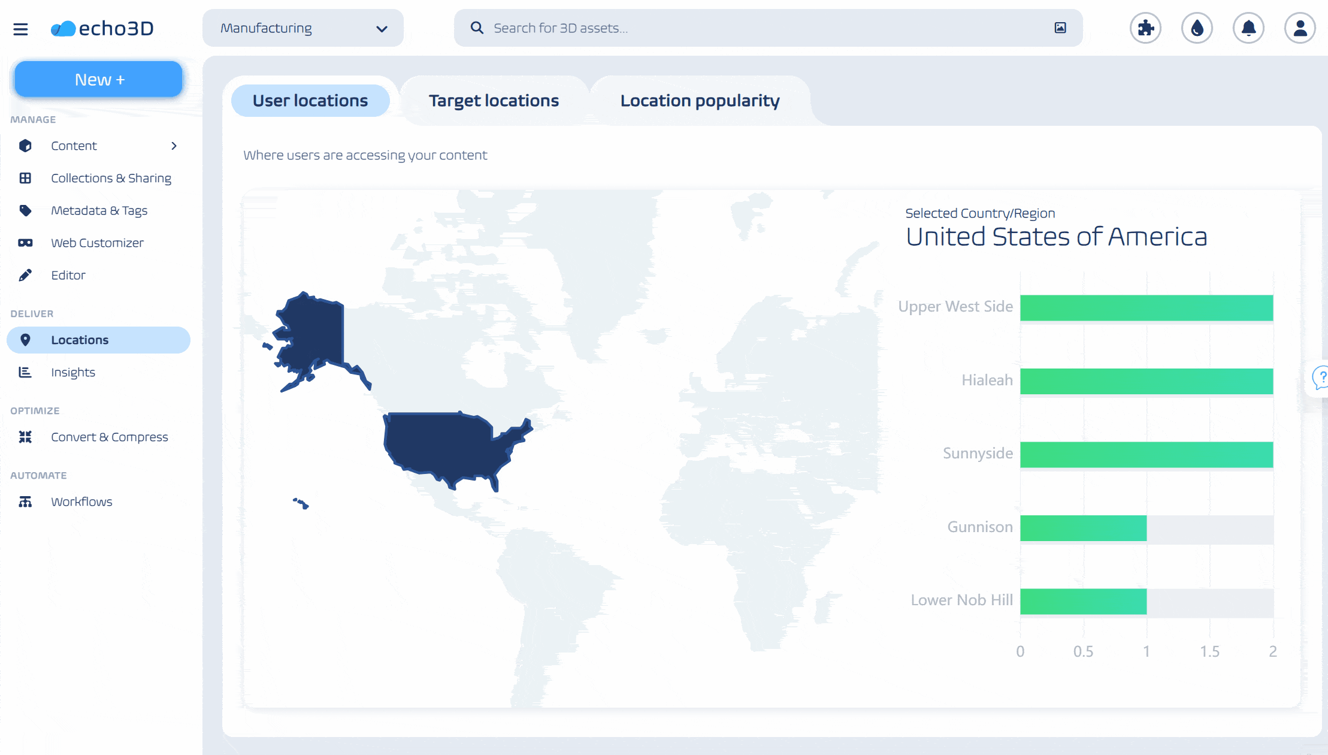1328x755 pixels.
Task: Open the help chat bubble icon
Action: tap(1320, 378)
